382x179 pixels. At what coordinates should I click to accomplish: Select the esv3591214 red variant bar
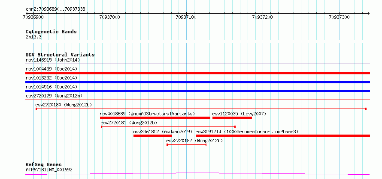coord(283,136)
